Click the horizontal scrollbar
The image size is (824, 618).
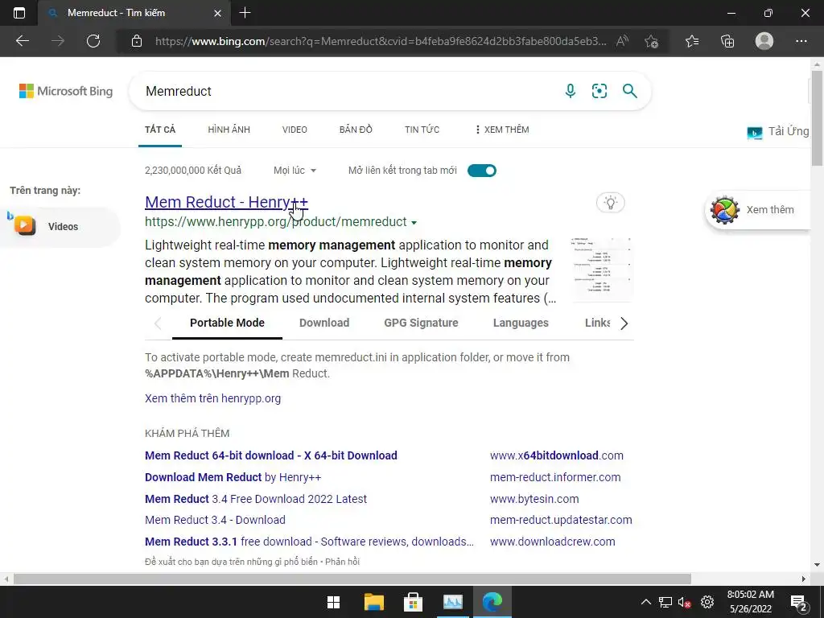pyautogui.click(x=352, y=579)
